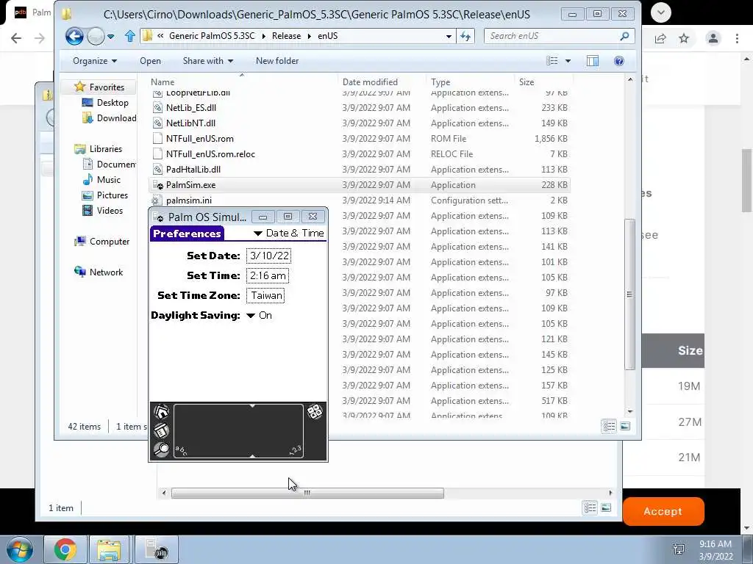
Task: Open Daylight Saving On dropdown
Action: 259,315
